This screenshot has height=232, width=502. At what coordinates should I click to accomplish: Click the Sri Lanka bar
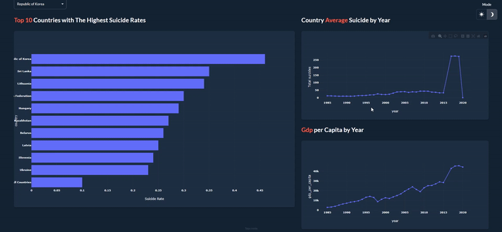[120, 71]
